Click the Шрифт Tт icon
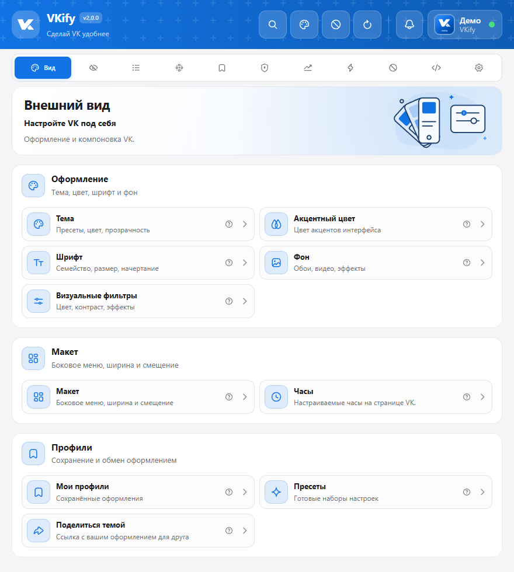The height and width of the screenshot is (572, 514). click(39, 263)
